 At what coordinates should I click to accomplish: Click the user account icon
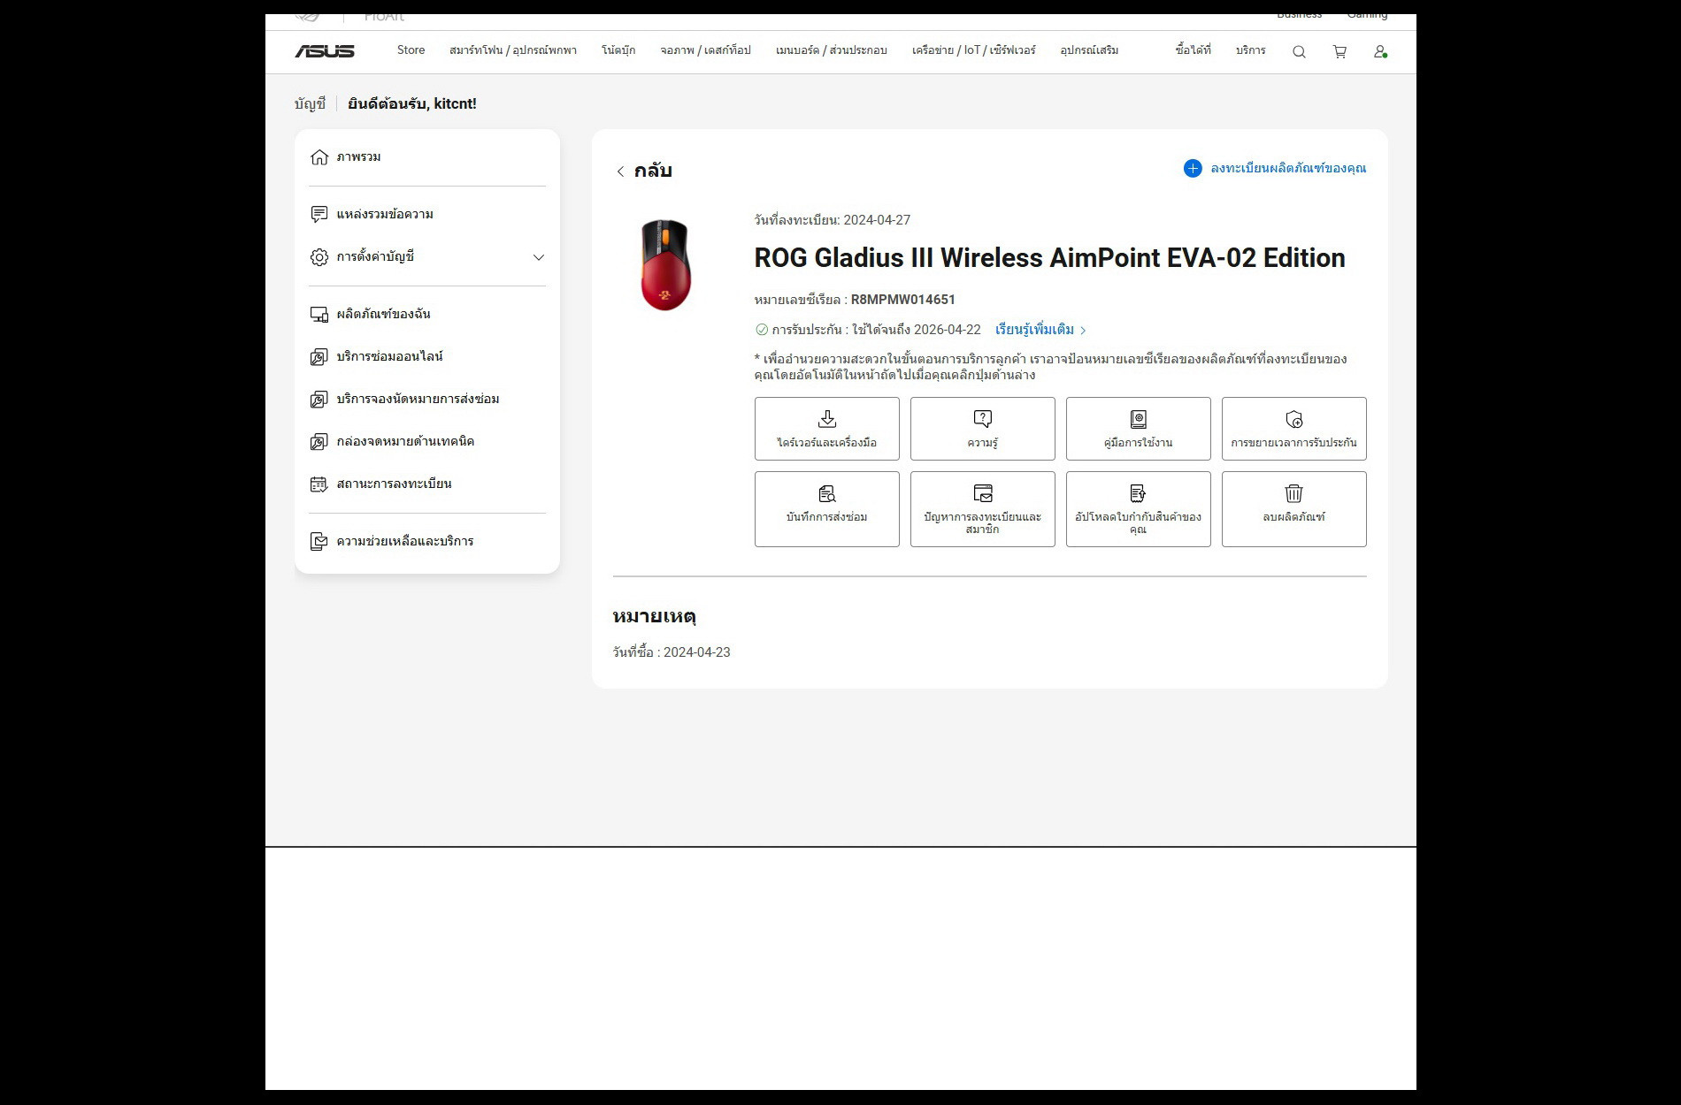(1379, 52)
